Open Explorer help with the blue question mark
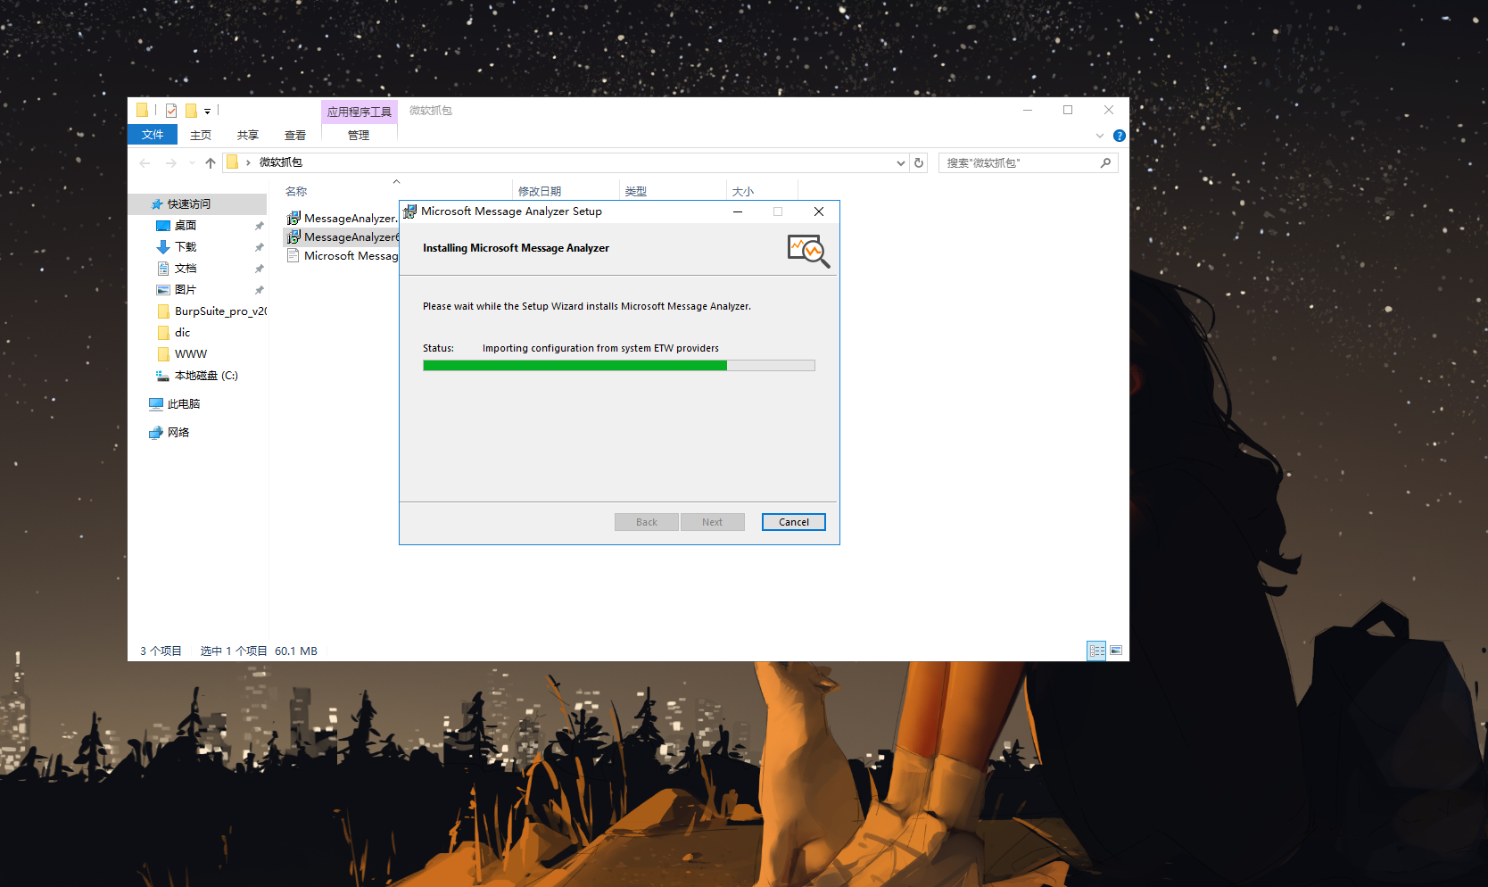This screenshot has width=1488, height=887. (x=1119, y=136)
